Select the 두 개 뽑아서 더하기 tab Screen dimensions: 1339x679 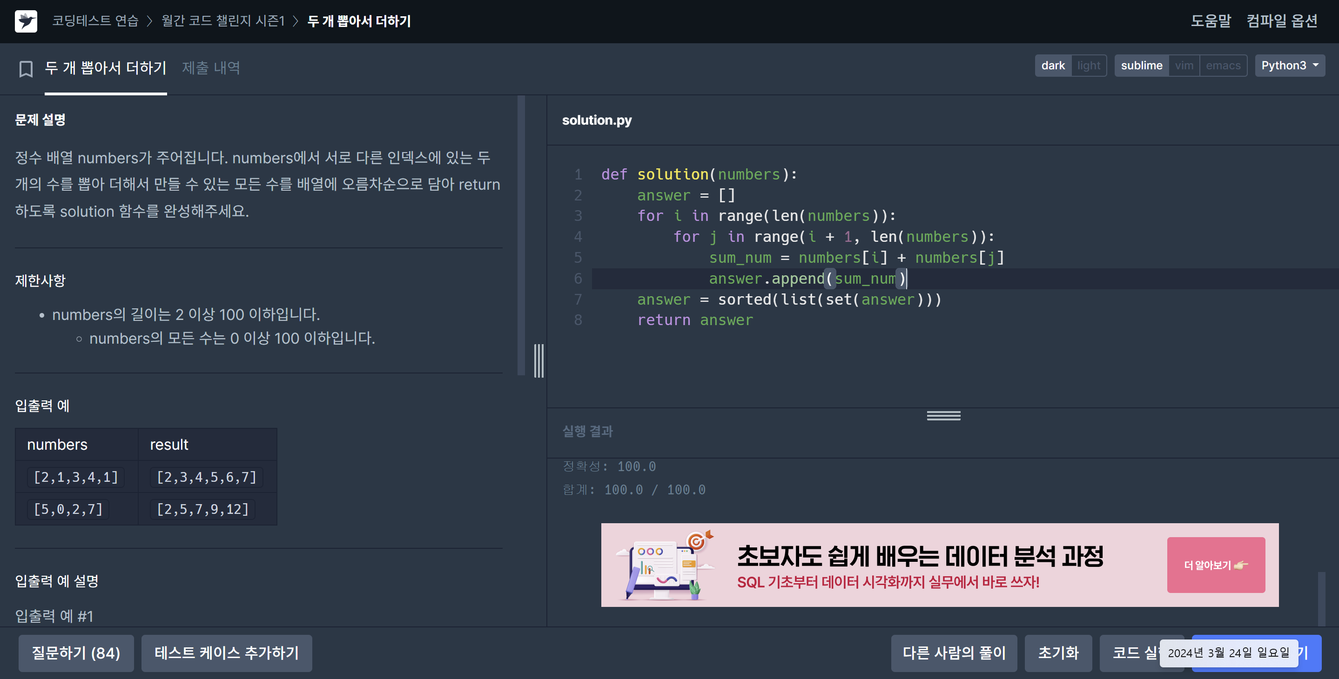click(106, 67)
